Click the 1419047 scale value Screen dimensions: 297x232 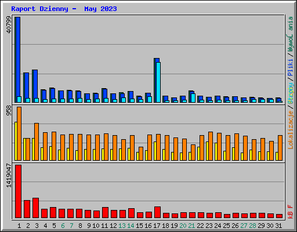tap(9, 176)
